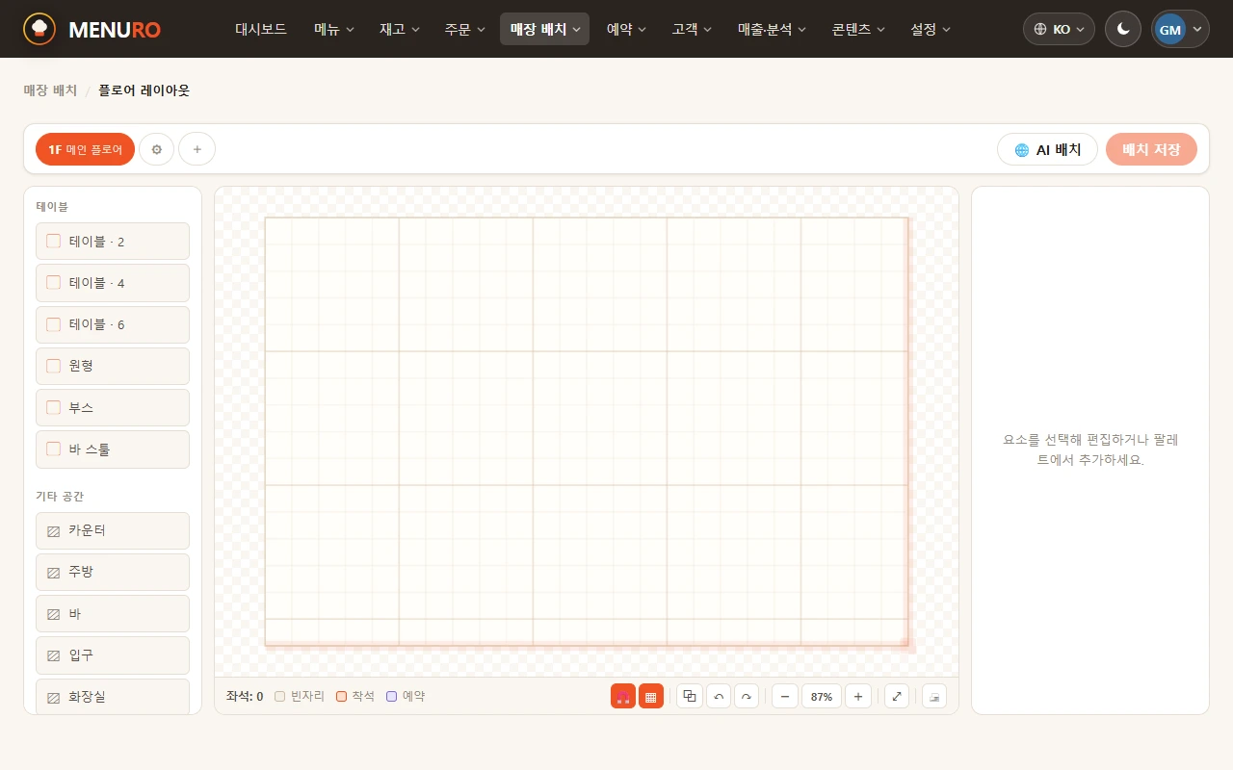The height and width of the screenshot is (770, 1233).
Task: Open the GM user account menu
Action: click(x=1180, y=29)
